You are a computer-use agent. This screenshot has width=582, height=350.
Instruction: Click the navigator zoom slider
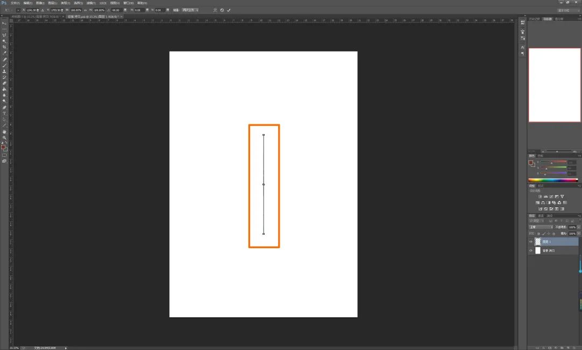click(557, 151)
